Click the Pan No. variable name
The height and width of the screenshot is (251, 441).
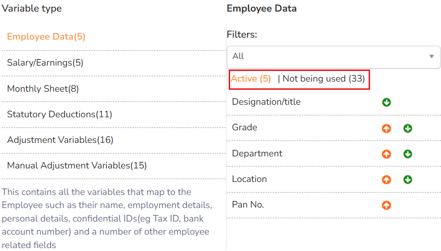click(248, 205)
